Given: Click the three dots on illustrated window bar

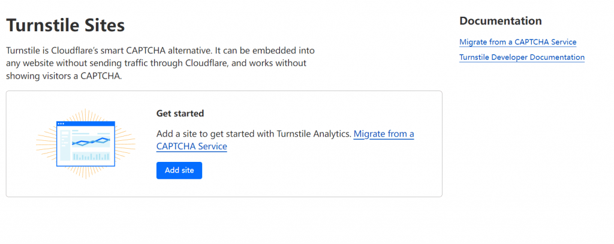Looking at the screenshot, I should (61, 123).
